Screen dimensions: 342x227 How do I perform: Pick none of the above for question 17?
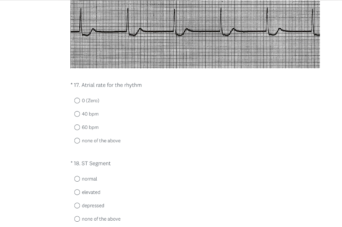[77, 141]
